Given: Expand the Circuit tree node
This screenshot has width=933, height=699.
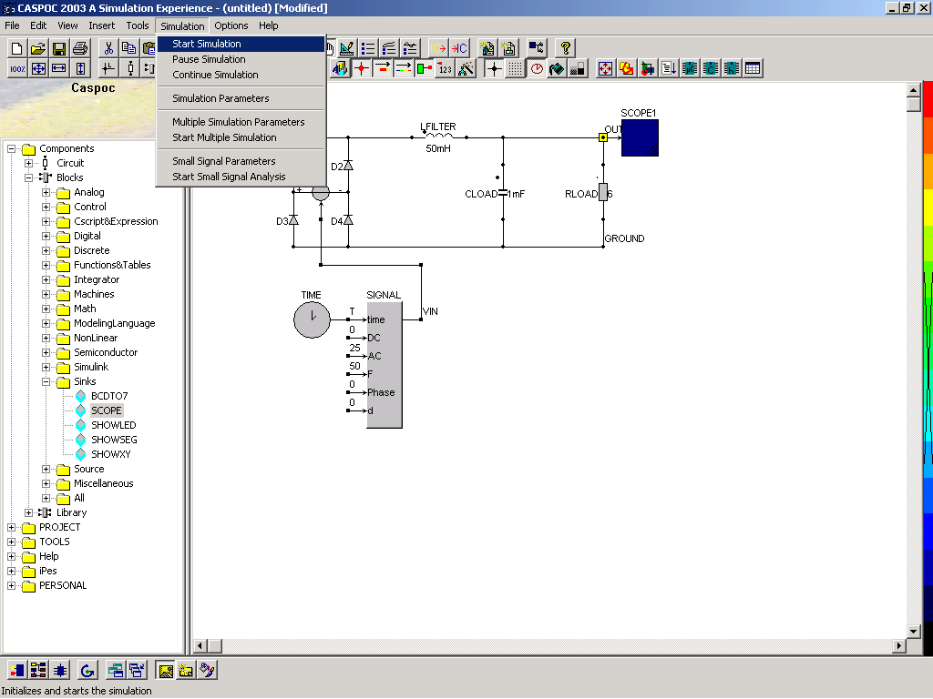Looking at the screenshot, I should 28,163.
